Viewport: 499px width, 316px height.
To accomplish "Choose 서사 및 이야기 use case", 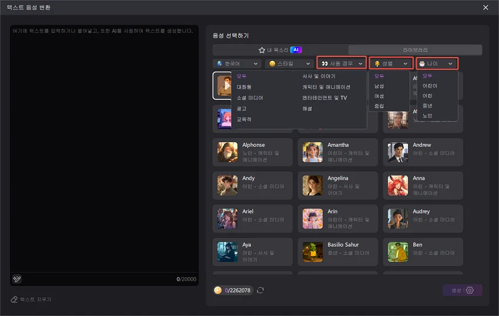I will (x=319, y=76).
